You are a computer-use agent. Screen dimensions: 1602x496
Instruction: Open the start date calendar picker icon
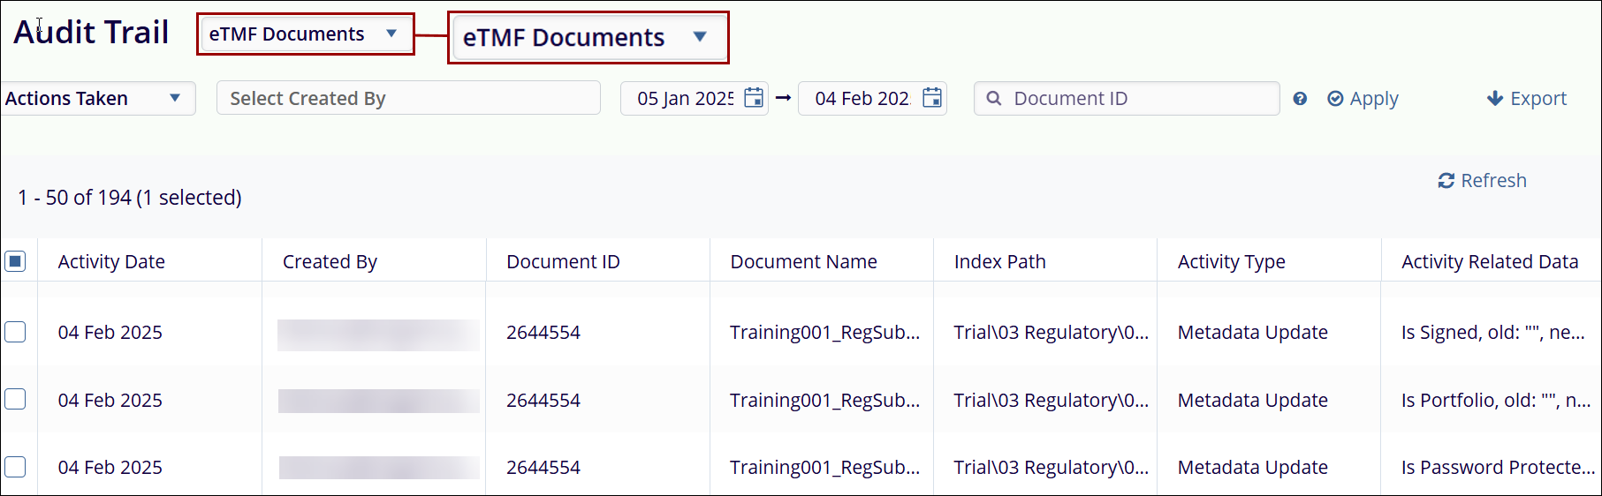pyautogui.click(x=753, y=98)
